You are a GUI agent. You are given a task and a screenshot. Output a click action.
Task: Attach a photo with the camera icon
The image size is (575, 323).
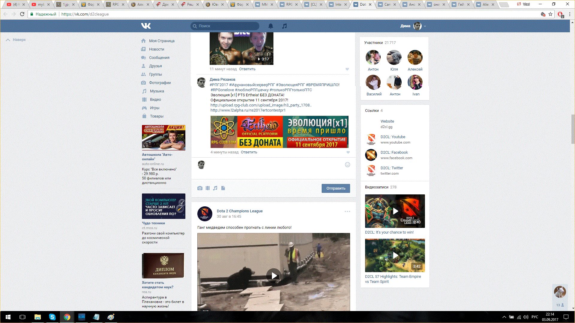point(200,188)
